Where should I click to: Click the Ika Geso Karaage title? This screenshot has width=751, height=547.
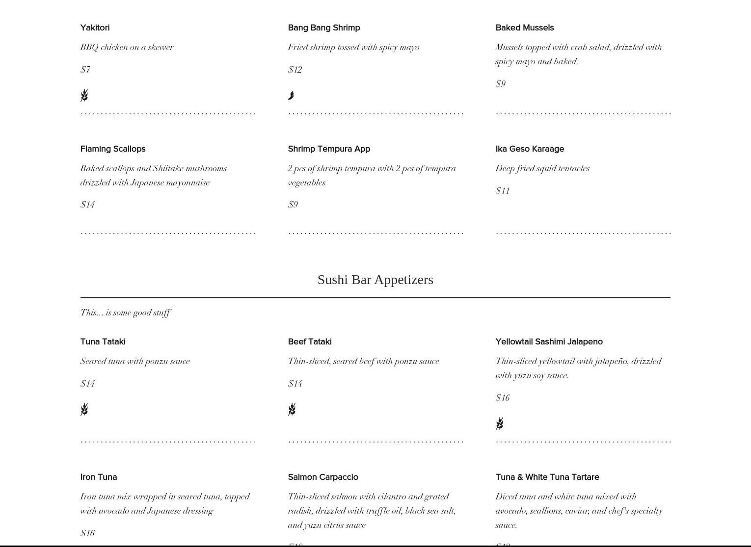(530, 149)
